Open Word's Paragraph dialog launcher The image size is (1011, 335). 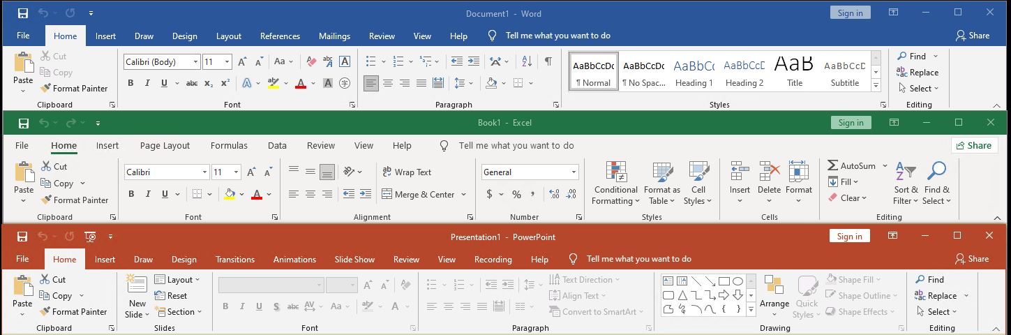click(x=556, y=105)
